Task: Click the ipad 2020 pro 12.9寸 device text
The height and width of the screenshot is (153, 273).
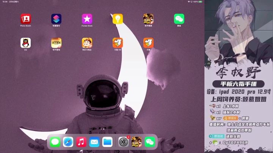Action: pyautogui.click(x=245, y=92)
